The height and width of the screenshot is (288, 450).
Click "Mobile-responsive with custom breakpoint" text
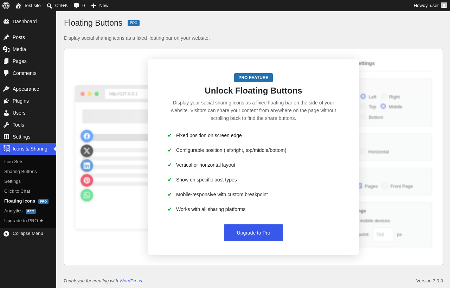coord(222,194)
